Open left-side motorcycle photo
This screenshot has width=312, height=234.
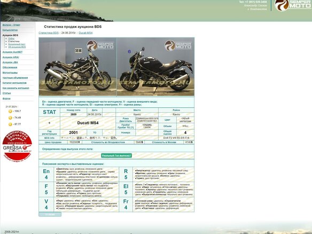(77, 67)
